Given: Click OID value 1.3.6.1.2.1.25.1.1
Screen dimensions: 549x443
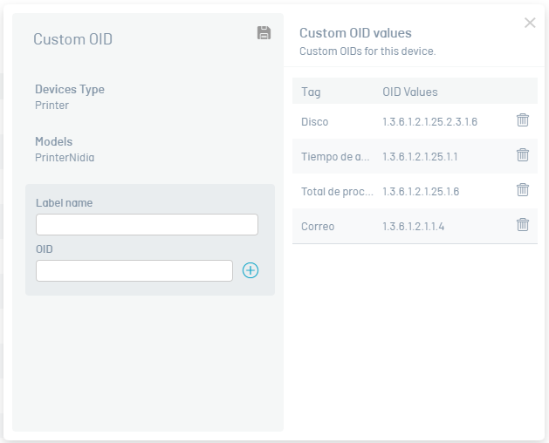Looking at the screenshot, I should point(420,156).
